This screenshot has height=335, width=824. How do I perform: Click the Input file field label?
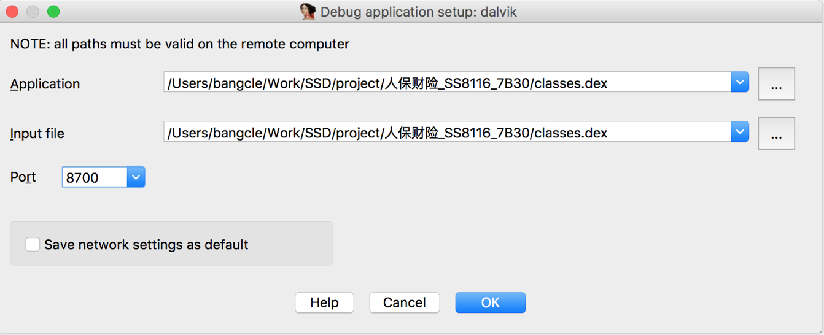pyautogui.click(x=37, y=134)
